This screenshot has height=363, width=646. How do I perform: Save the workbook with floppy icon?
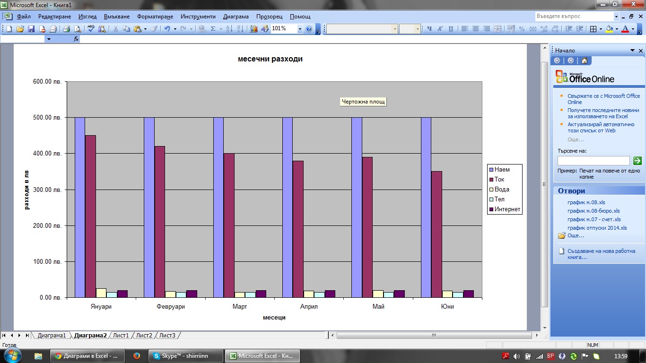click(31, 29)
